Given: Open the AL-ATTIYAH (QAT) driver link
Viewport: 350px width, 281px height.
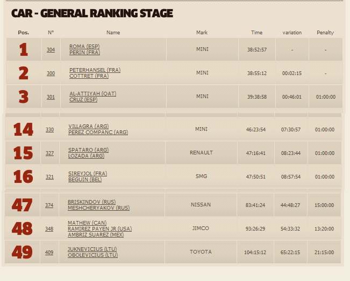Looking at the screenshot, I should [x=92, y=94].
